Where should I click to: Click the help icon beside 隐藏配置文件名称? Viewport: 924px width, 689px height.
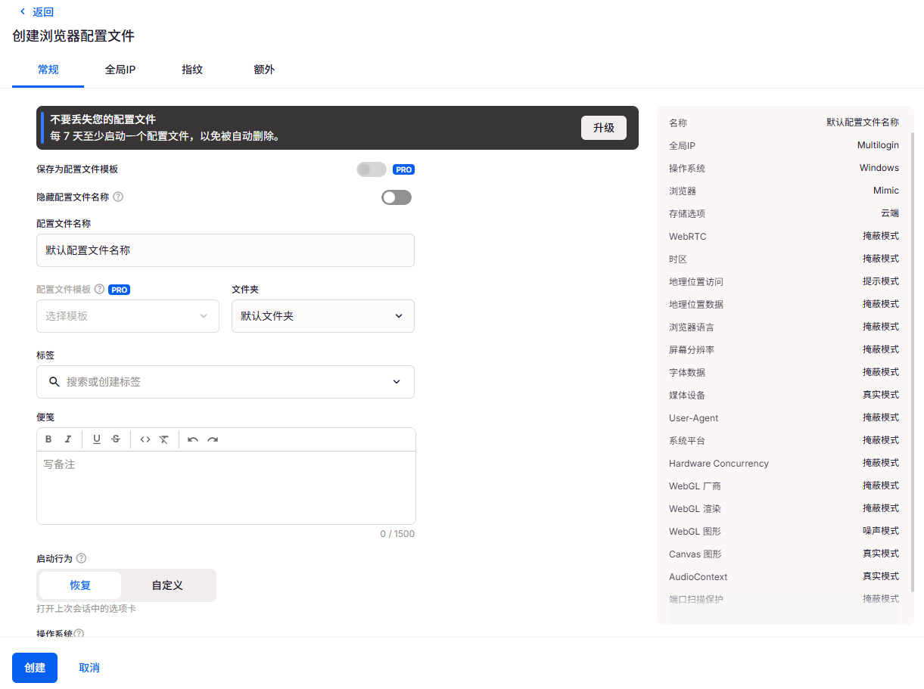(x=118, y=197)
